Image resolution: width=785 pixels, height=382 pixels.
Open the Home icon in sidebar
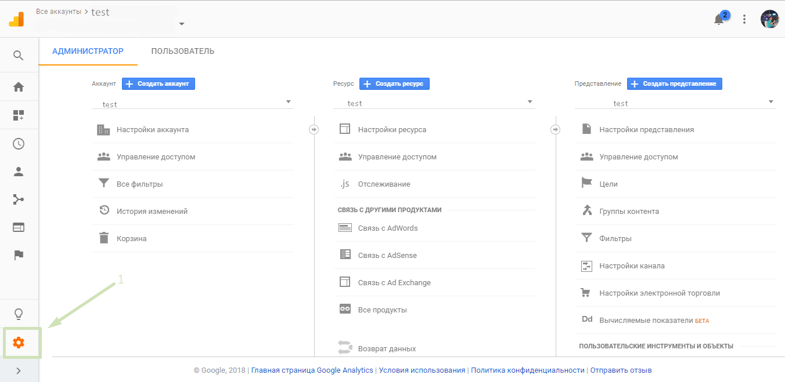coord(19,87)
